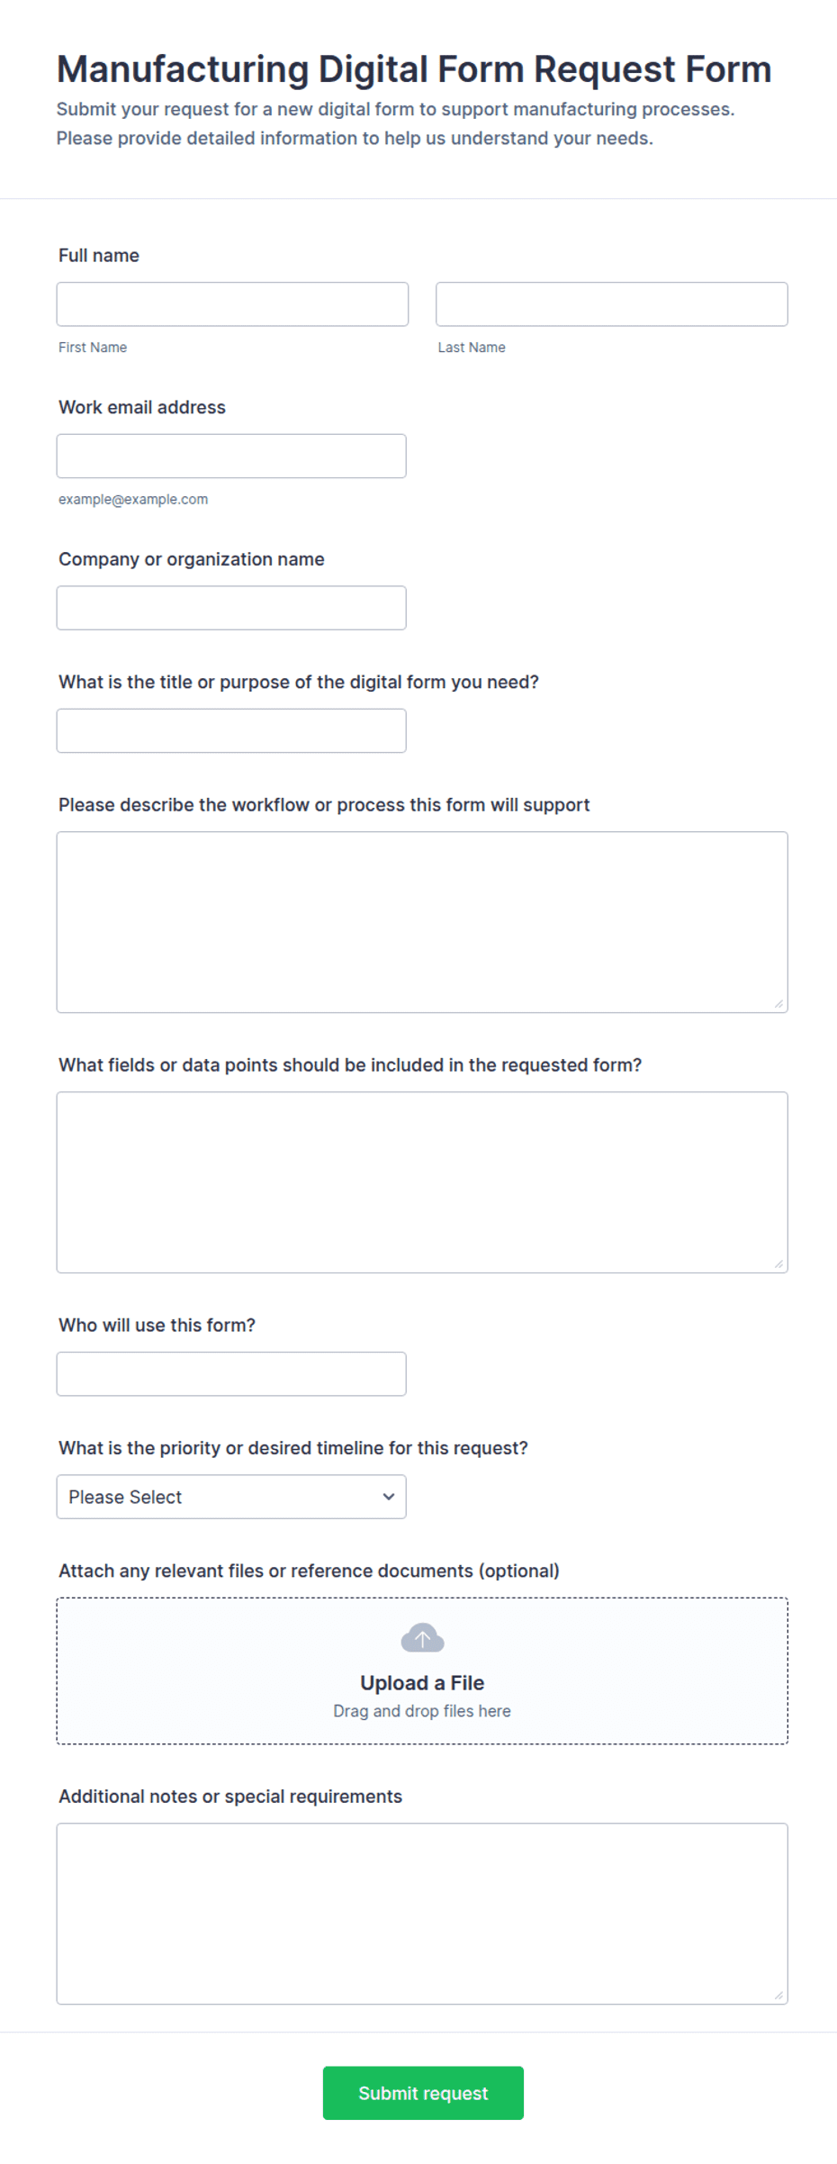Click the fields or data points textarea

(x=422, y=1182)
